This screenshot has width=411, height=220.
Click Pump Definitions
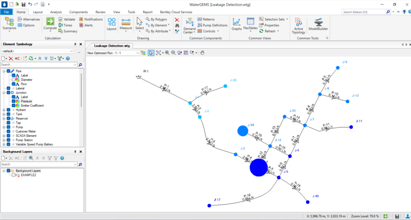tap(212, 25)
